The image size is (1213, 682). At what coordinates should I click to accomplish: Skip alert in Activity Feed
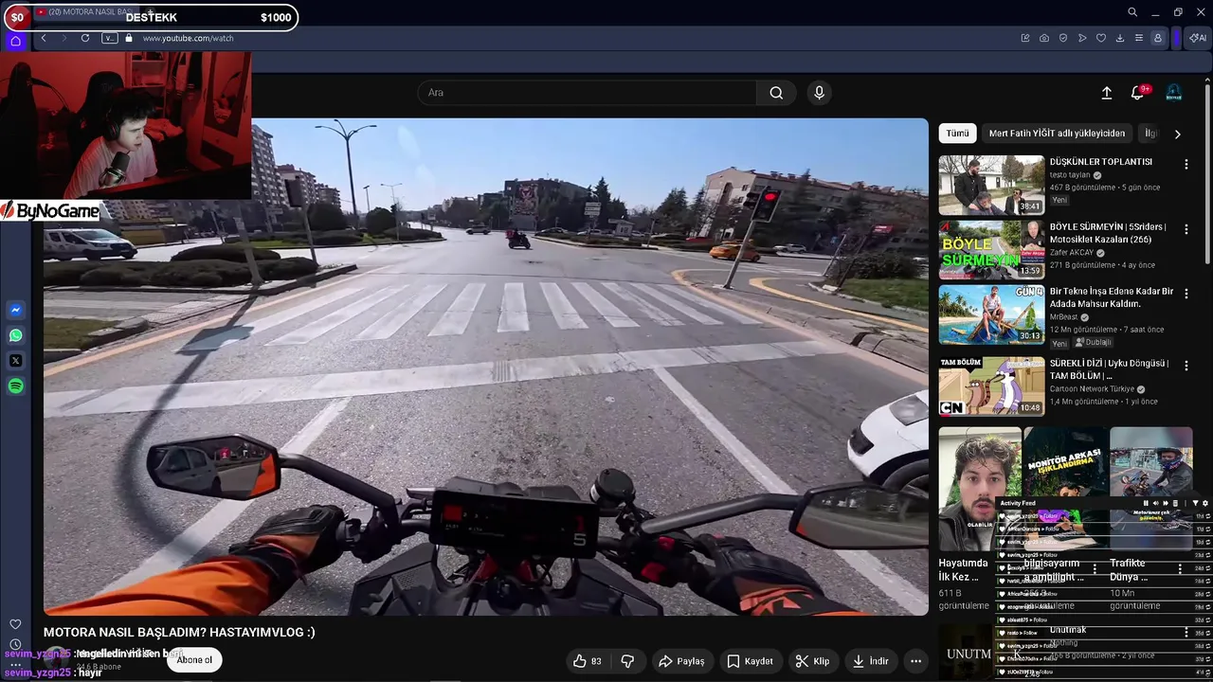(x=1166, y=504)
